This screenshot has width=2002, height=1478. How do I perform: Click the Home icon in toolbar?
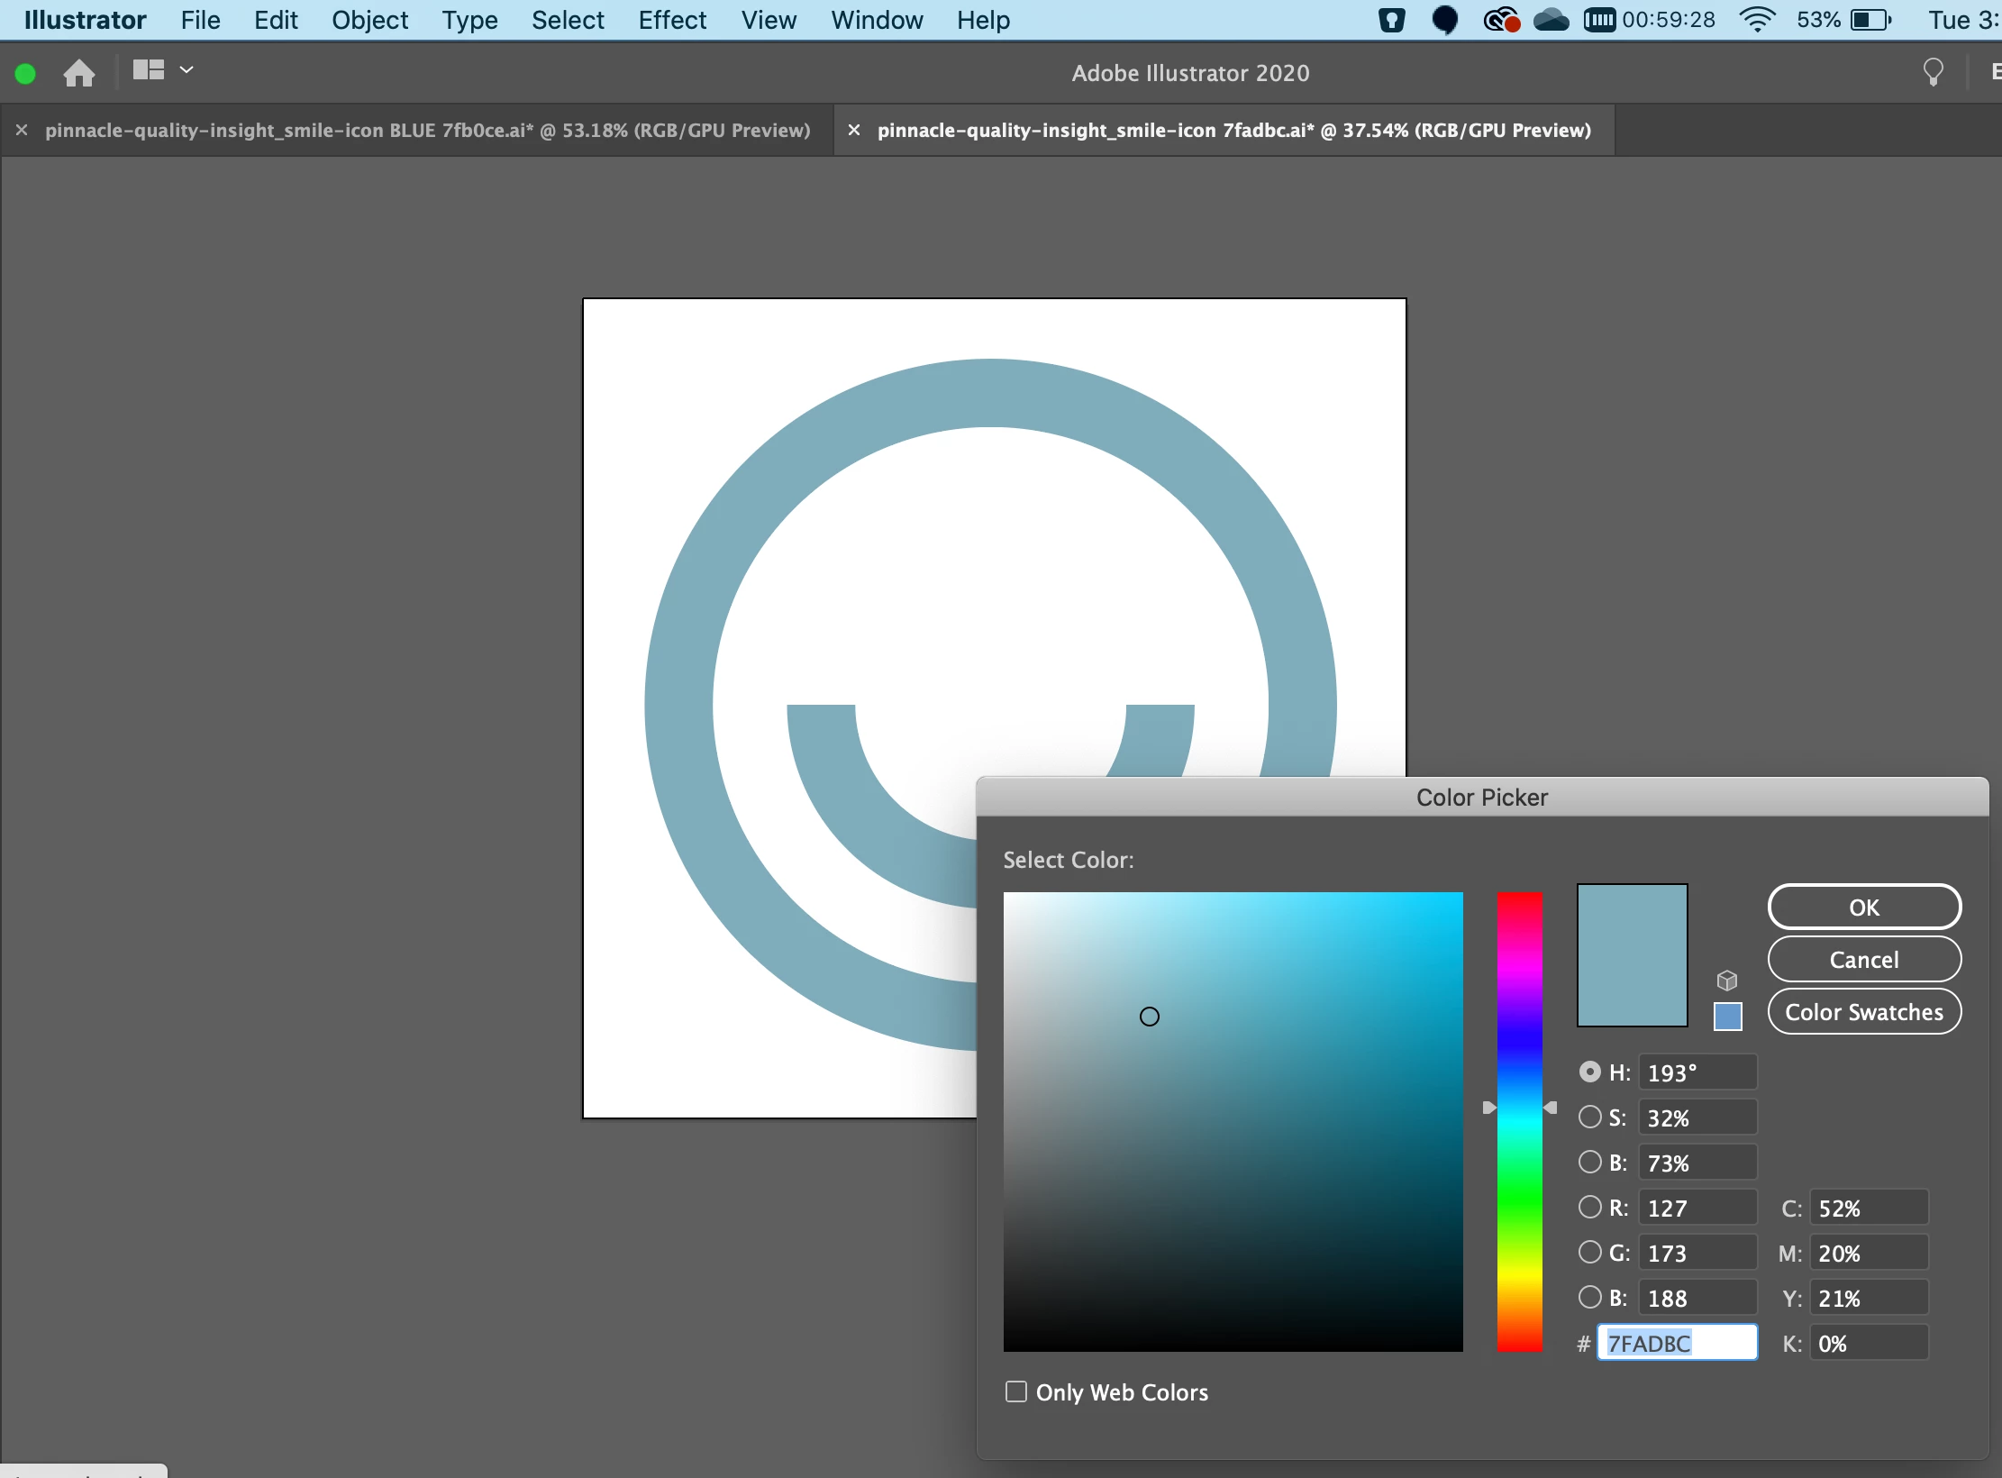coord(79,73)
